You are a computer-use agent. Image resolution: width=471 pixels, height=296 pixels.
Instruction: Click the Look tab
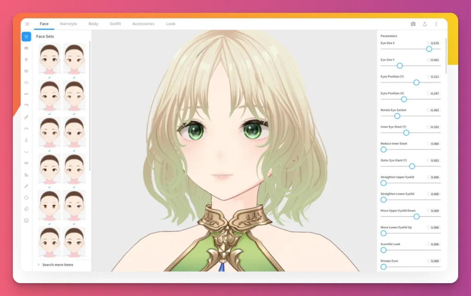click(x=171, y=24)
